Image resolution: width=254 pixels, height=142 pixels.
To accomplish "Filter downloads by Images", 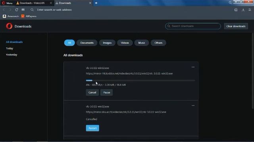I will pyautogui.click(x=107, y=43).
